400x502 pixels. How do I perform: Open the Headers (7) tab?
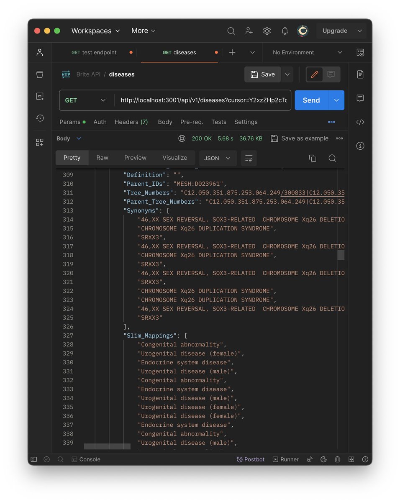(131, 122)
